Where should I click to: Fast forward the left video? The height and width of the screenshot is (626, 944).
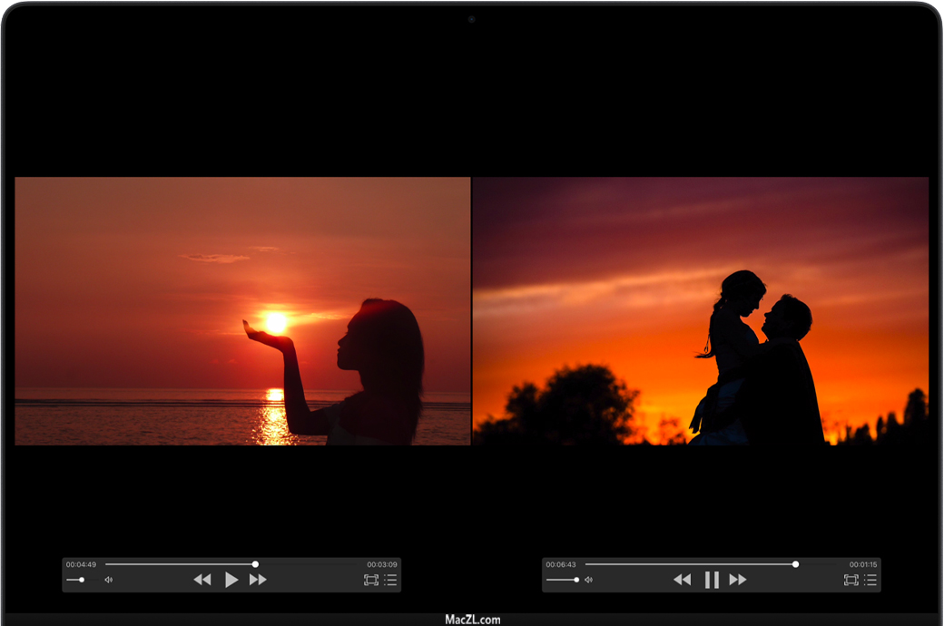tap(259, 580)
